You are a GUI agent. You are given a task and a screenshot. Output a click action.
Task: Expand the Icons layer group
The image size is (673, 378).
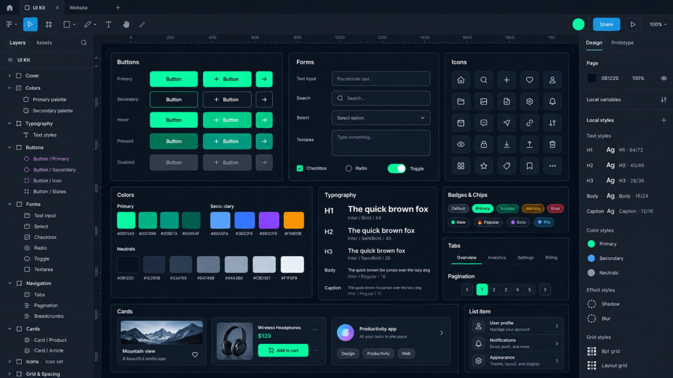(9, 362)
